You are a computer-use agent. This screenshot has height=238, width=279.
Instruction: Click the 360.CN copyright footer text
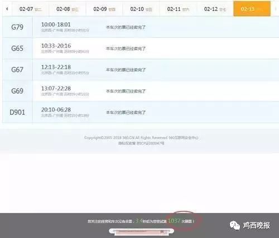tap(141, 138)
